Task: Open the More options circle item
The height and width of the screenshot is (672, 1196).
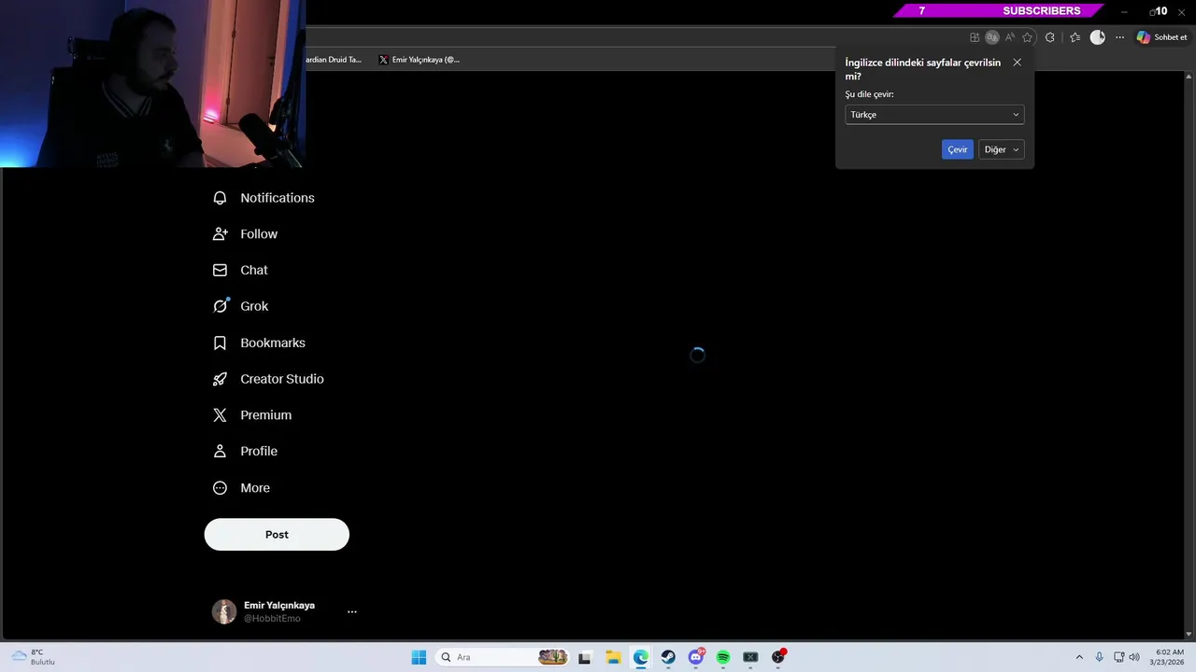Action: (242, 488)
